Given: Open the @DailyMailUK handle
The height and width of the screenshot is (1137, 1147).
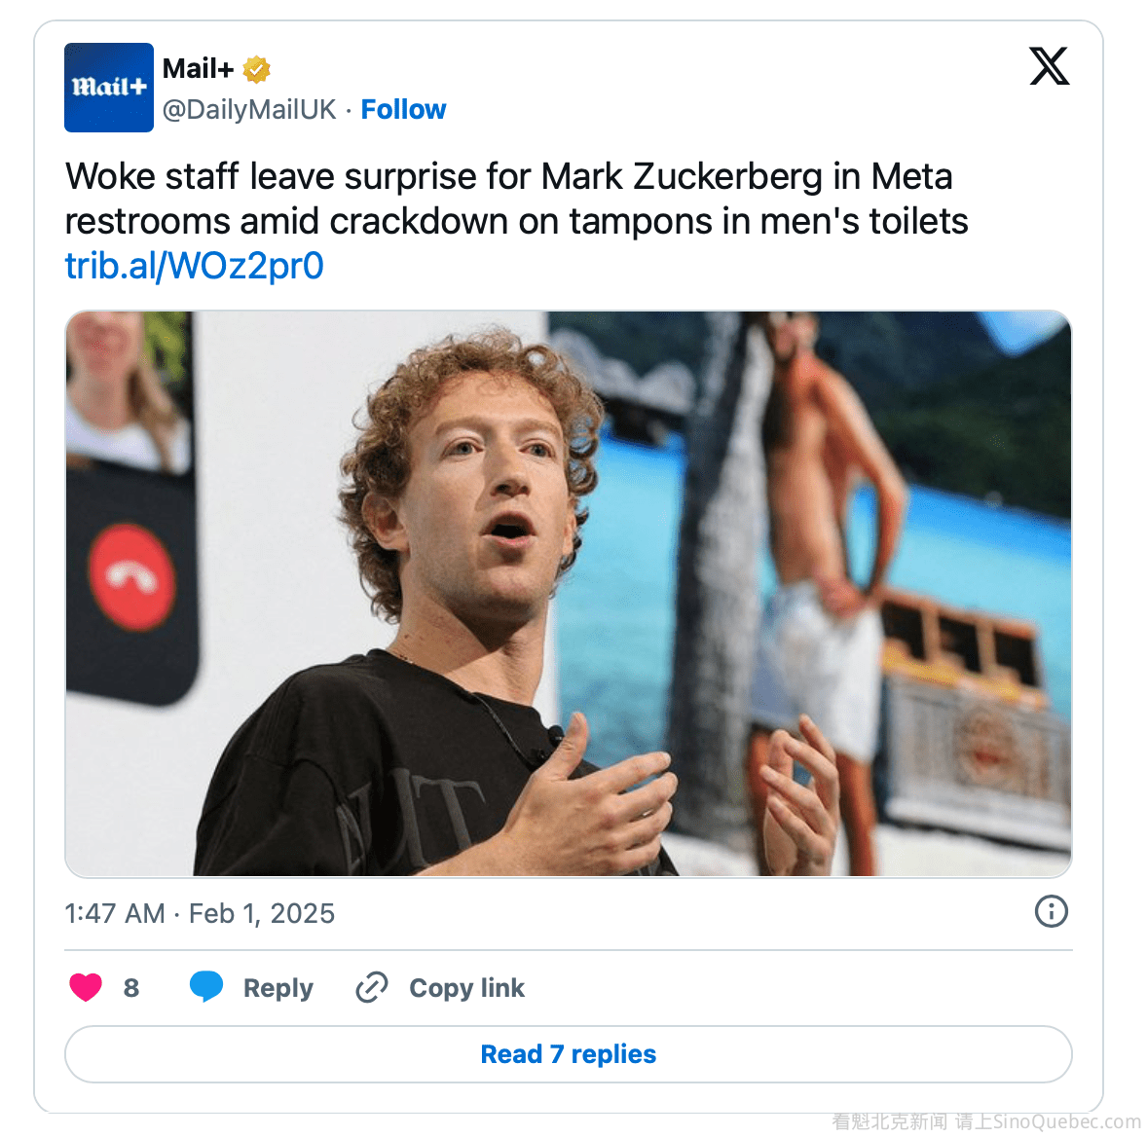Looking at the screenshot, I should [248, 110].
